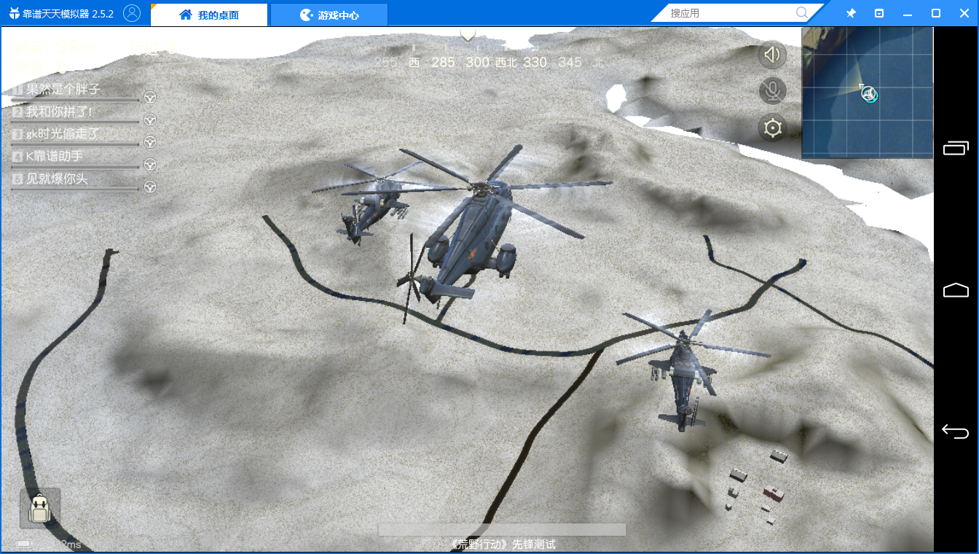The width and height of the screenshot is (979, 554).
Task: Click the steering wheel icon beside 果然是个胖子
Action: 149,97
